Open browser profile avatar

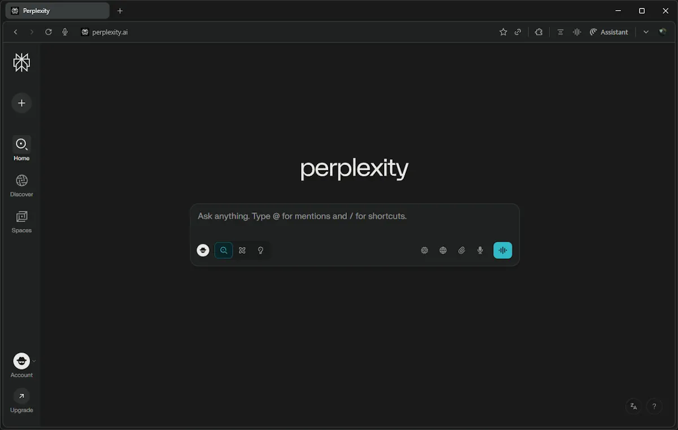(663, 32)
